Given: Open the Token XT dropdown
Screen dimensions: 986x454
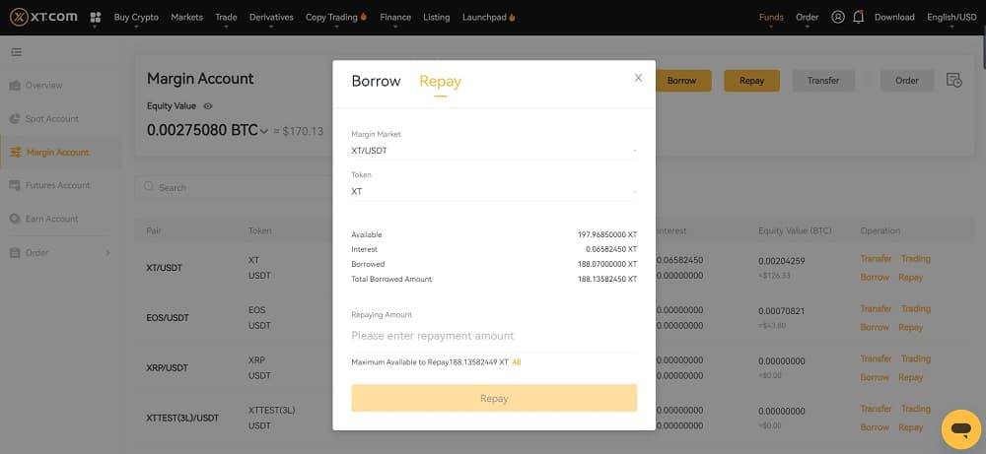Looking at the screenshot, I should coord(494,191).
